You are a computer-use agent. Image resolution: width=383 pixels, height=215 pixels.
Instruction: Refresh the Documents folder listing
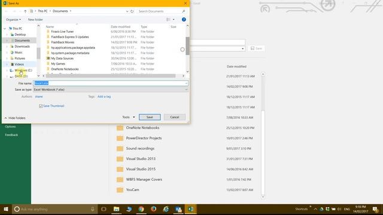point(132,11)
